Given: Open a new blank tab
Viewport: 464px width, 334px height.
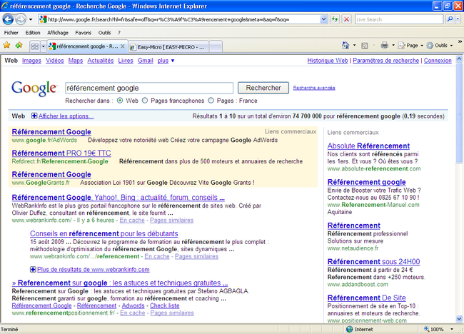Looking at the screenshot, I should [216, 47].
